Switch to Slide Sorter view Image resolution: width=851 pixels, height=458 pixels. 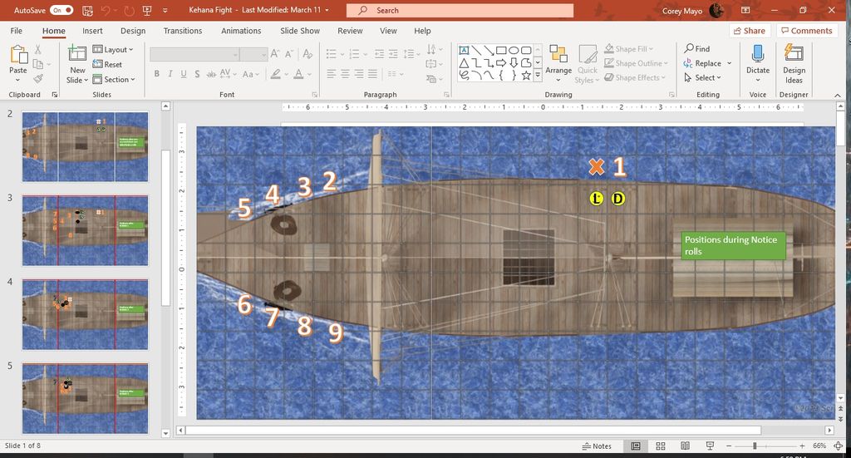pyautogui.click(x=659, y=446)
